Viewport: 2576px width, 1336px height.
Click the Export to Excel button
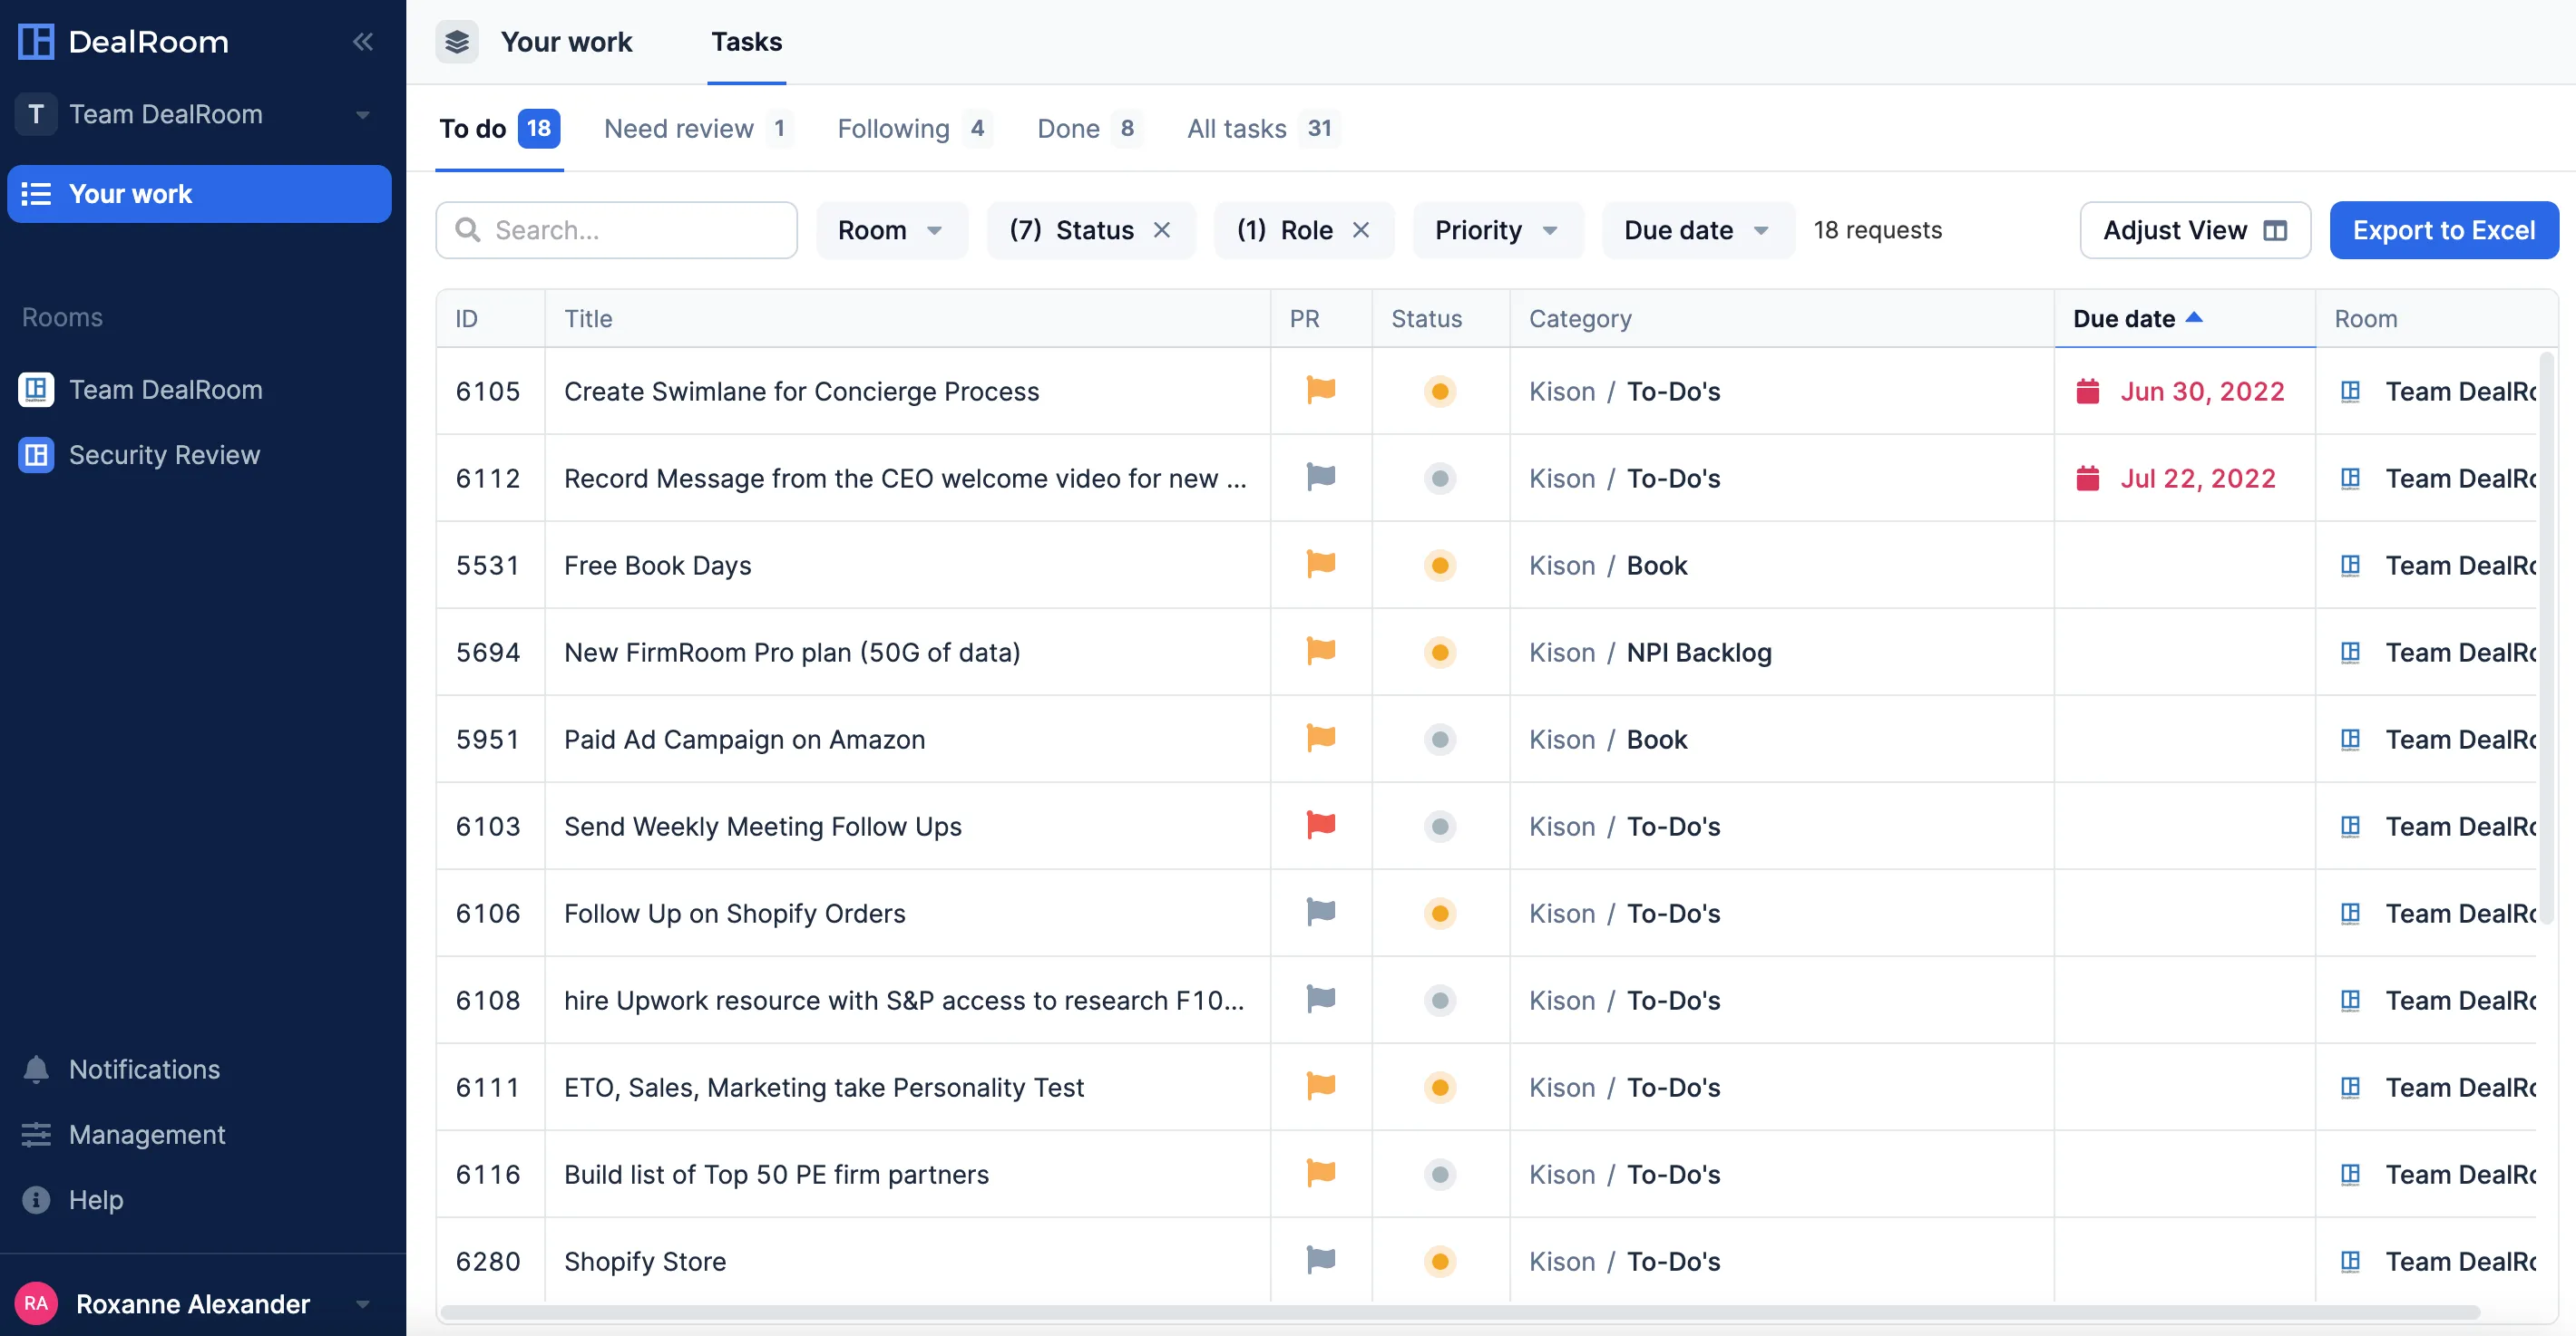click(2443, 230)
